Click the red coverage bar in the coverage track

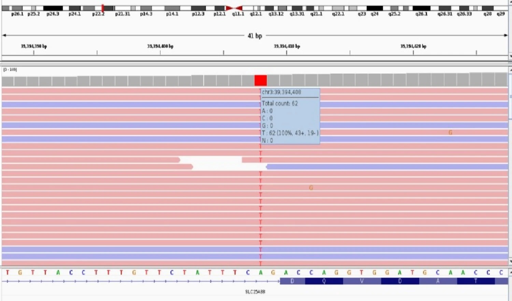[x=261, y=81]
